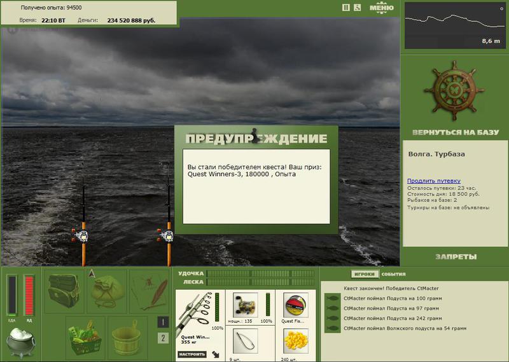Click 'Осталось путевки: 23 час.' text
Viewport: 509px width, 362px height.
click(442, 188)
